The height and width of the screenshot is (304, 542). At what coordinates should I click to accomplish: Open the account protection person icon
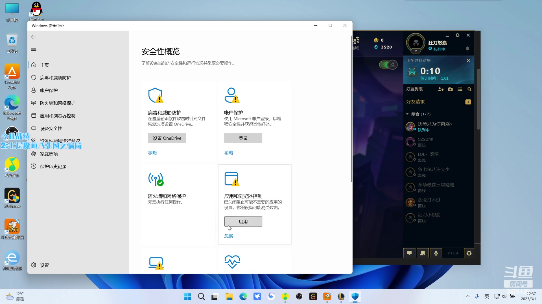(232, 95)
